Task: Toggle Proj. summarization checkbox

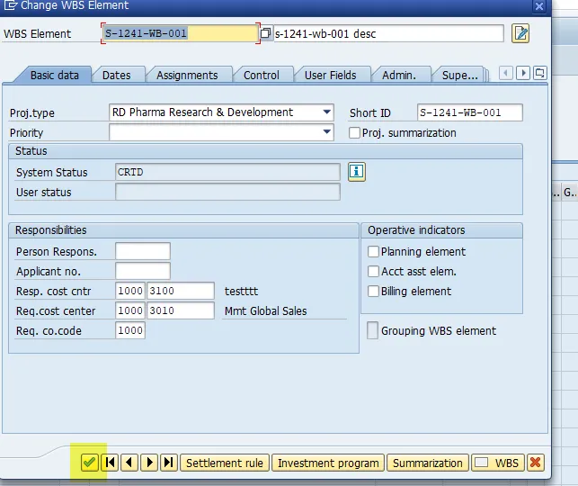Action: tap(354, 133)
